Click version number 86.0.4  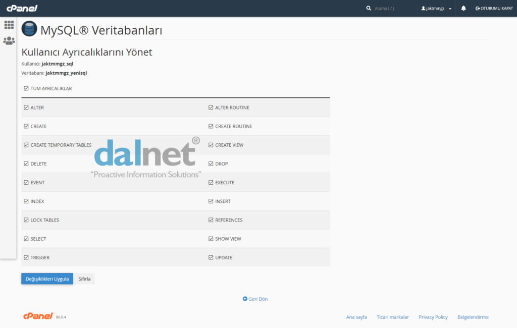point(61,317)
